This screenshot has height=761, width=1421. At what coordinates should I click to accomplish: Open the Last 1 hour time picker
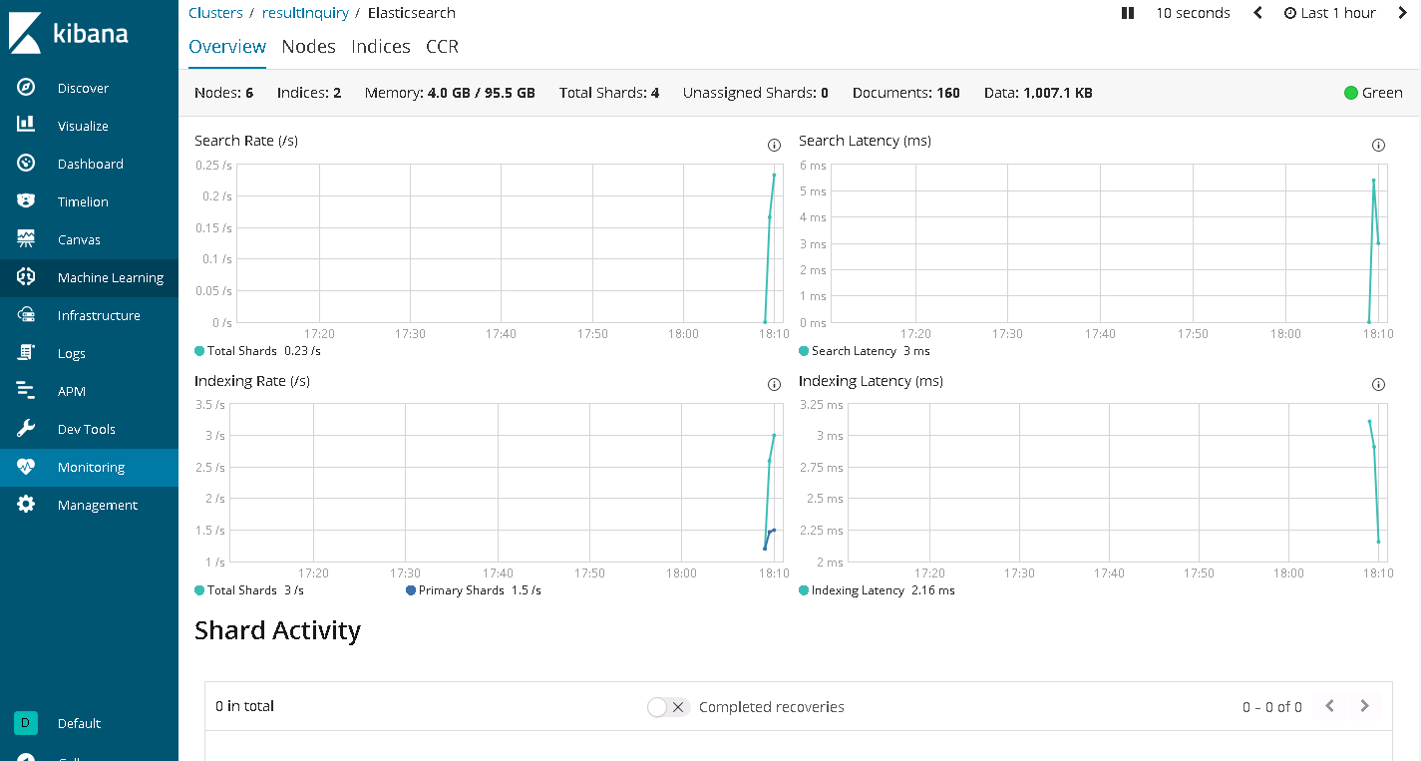click(1330, 13)
